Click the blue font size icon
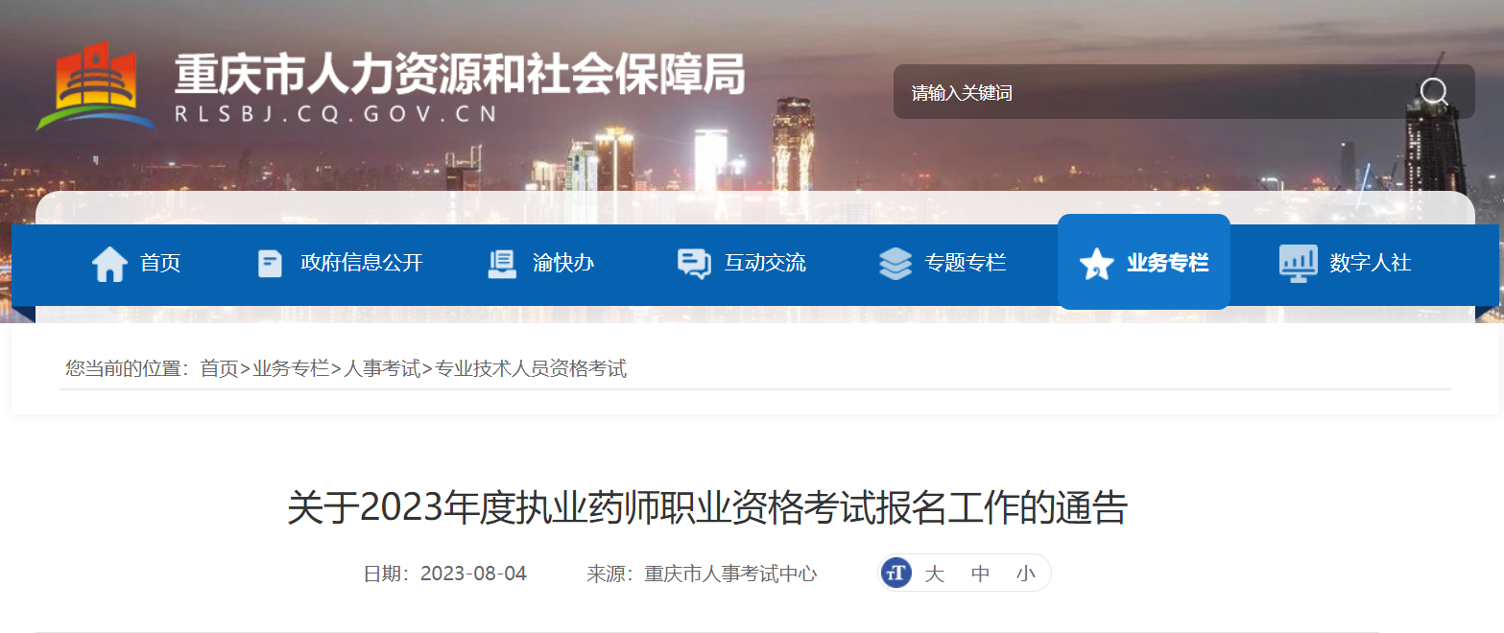 click(896, 574)
